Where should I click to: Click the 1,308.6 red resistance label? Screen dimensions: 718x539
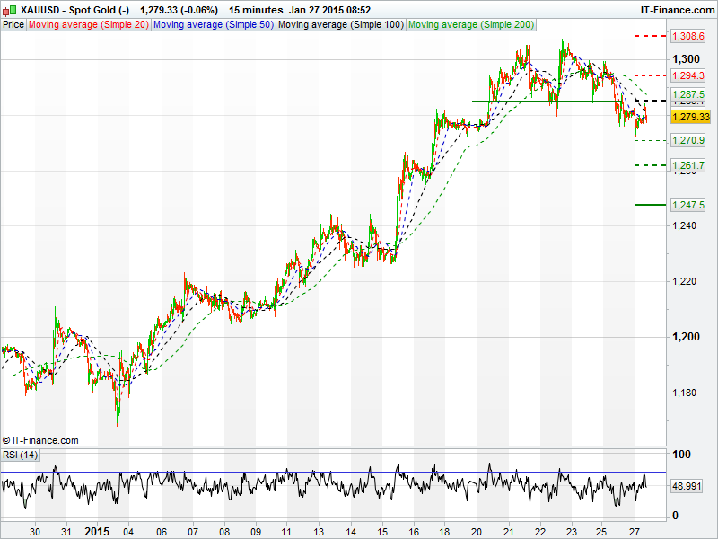pos(688,36)
